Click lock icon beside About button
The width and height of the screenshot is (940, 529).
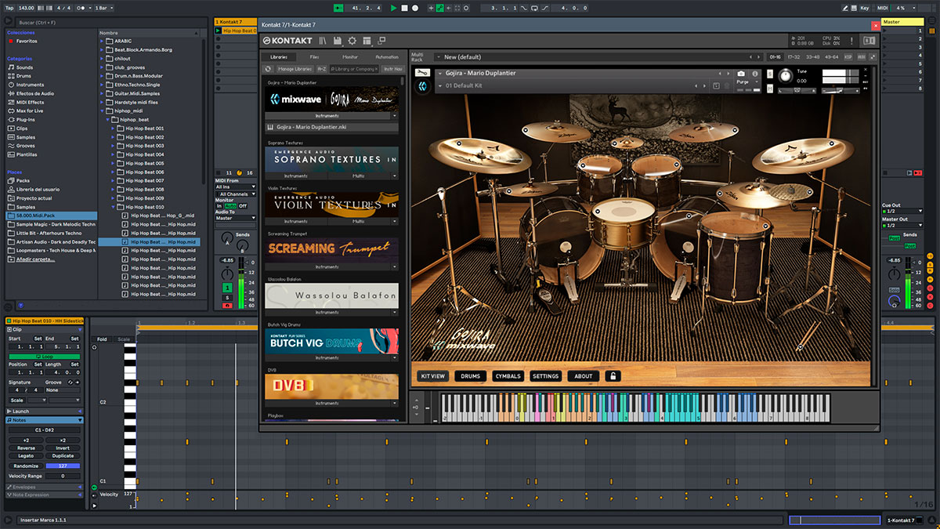click(613, 376)
